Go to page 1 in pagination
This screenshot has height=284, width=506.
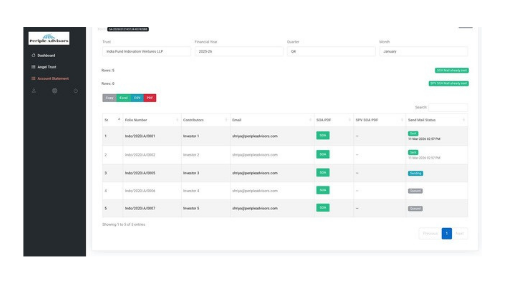447,234
